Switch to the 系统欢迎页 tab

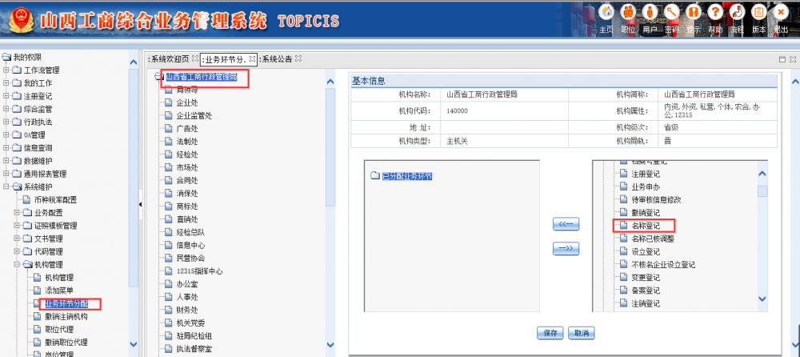tap(170, 59)
